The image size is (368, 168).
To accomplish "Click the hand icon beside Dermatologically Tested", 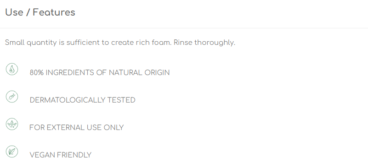I will coord(12,97).
